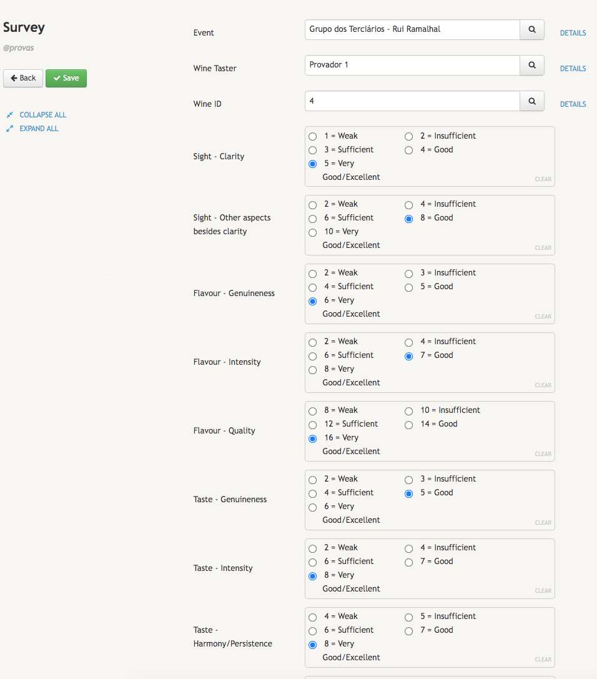Pick '8 = Very Good/Excellent' for Flavour - Intensity
The image size is (597, 679).
[312, 370]
